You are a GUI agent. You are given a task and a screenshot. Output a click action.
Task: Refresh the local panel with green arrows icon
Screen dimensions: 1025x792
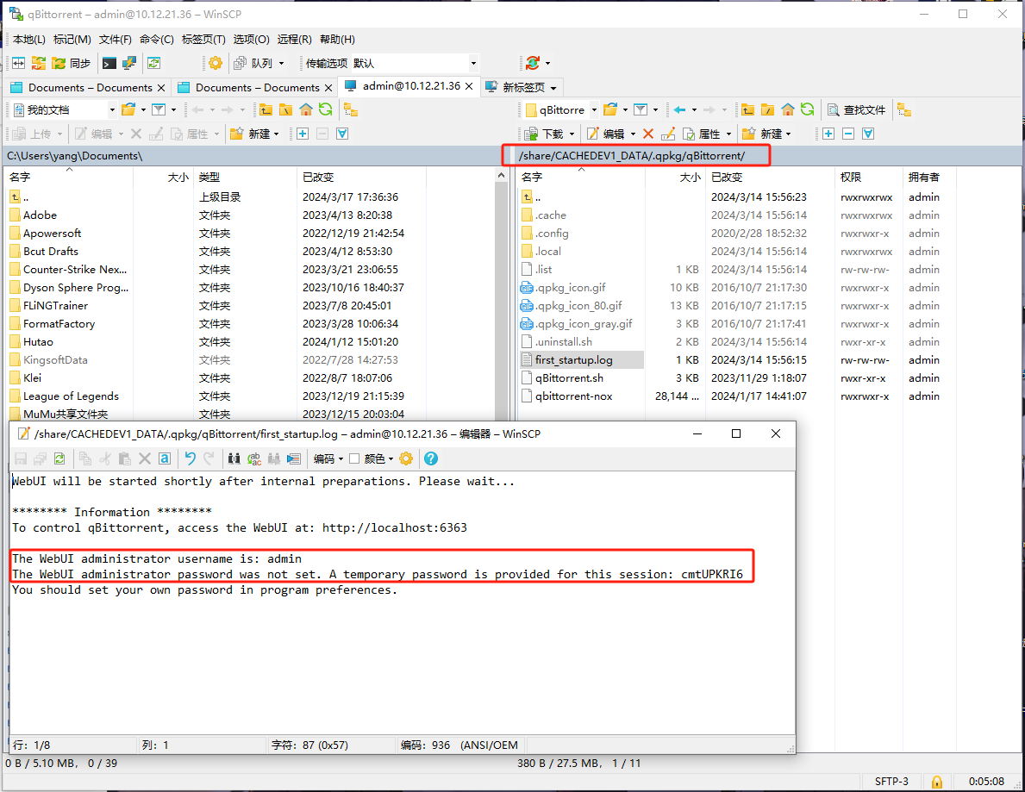[326, 109]
